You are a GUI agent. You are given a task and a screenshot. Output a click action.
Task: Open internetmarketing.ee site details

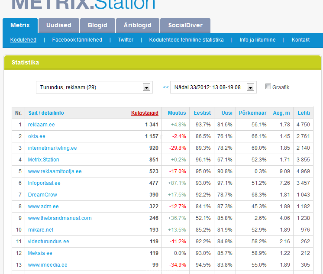click(52, 148)
